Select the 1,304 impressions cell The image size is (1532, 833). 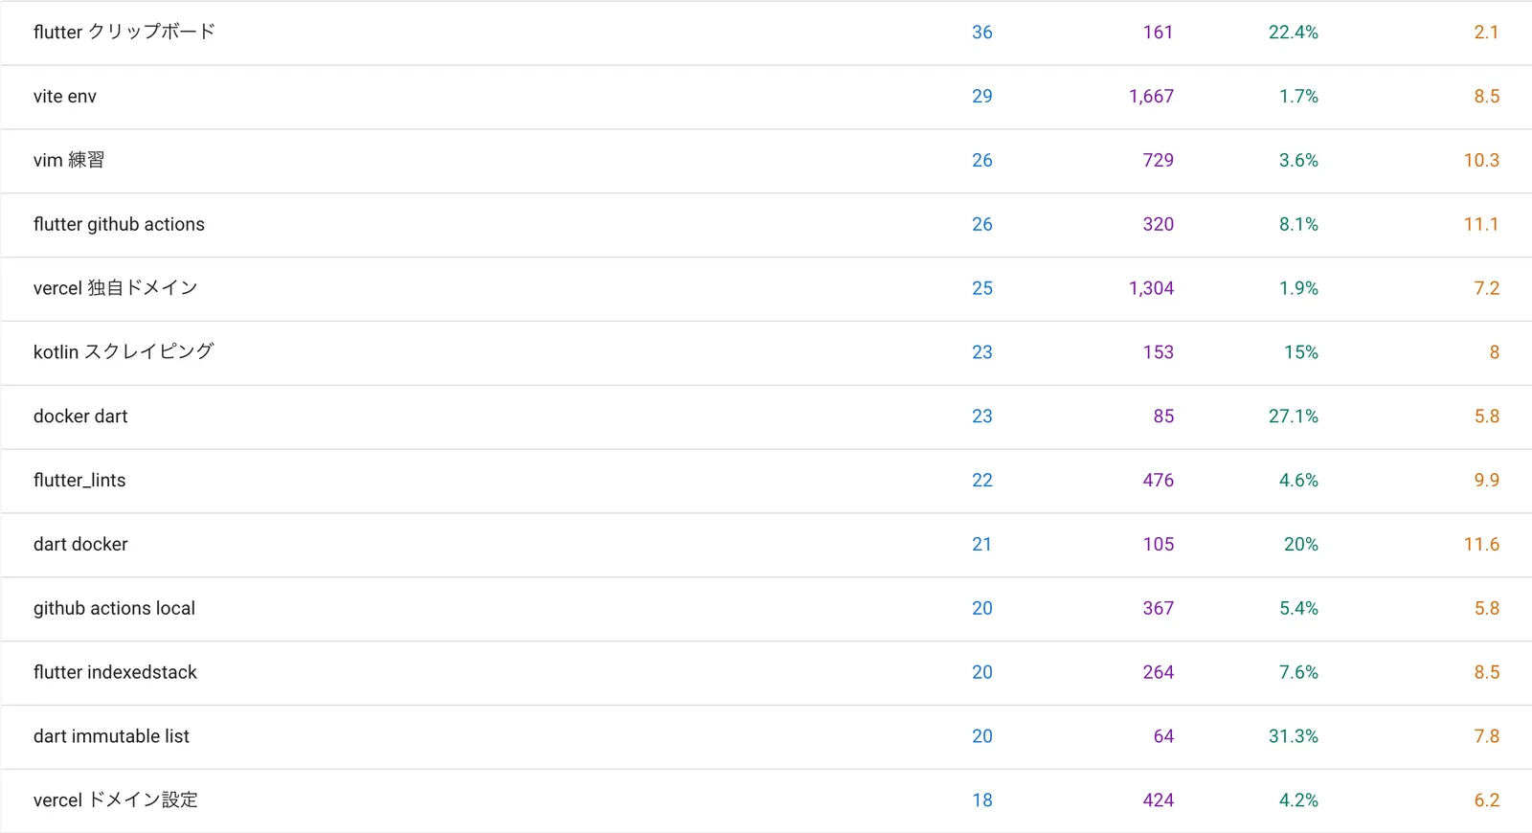1151,288
